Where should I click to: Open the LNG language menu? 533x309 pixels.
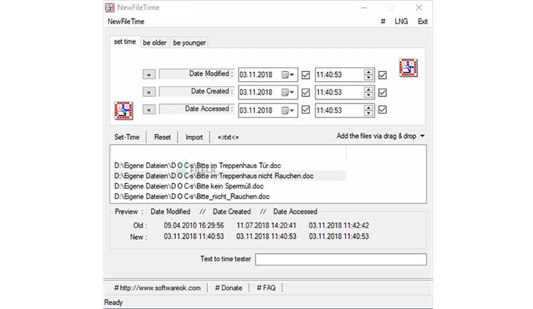(x=401, y=21)
